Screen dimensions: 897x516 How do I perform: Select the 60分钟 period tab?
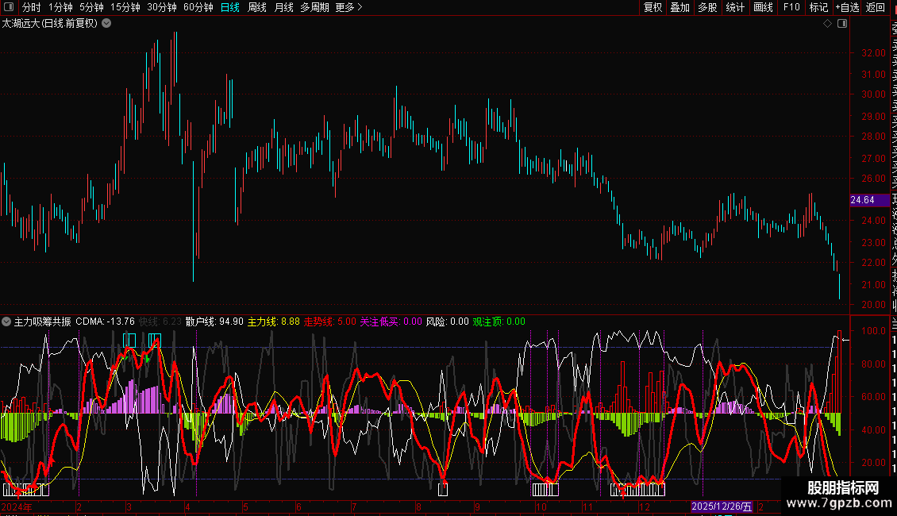(x=198, y=7)
